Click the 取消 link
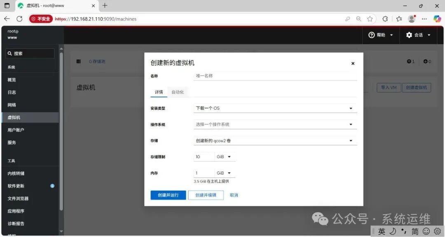The image size is (445, 237). tap(234, 195)
